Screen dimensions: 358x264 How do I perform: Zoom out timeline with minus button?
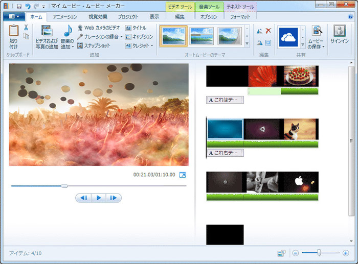pos(296,253)
